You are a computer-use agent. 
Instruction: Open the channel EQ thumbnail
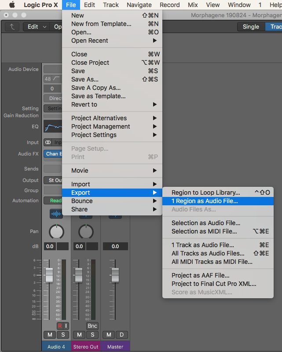tap(53, 126)
